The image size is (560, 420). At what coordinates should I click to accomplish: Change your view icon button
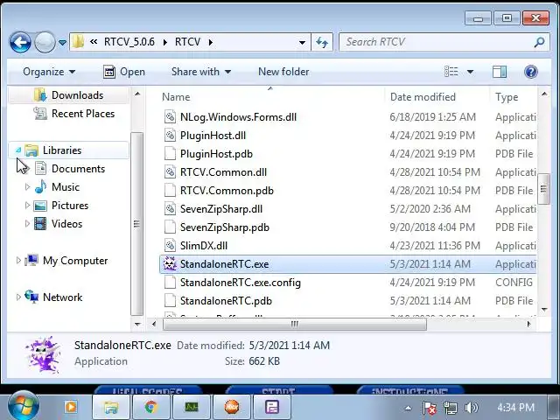[x=451, y=72]
